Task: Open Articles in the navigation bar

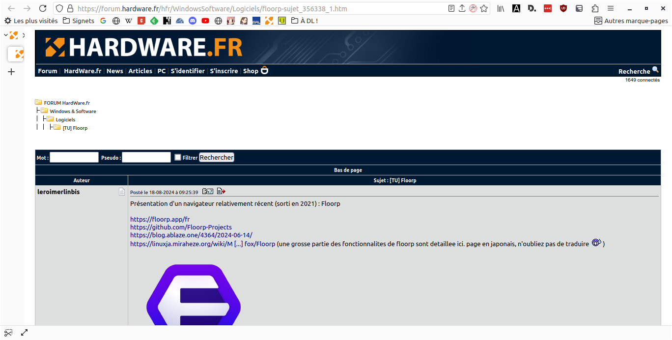Action: 140,71
